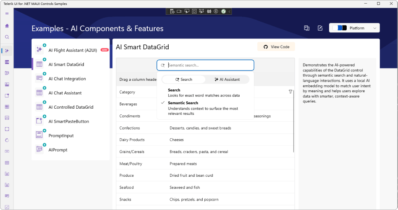Click the green Hot Reload checkmark
Image resolution: width=398 pixels, height=210 pixels.
click(x=223, y=11)
